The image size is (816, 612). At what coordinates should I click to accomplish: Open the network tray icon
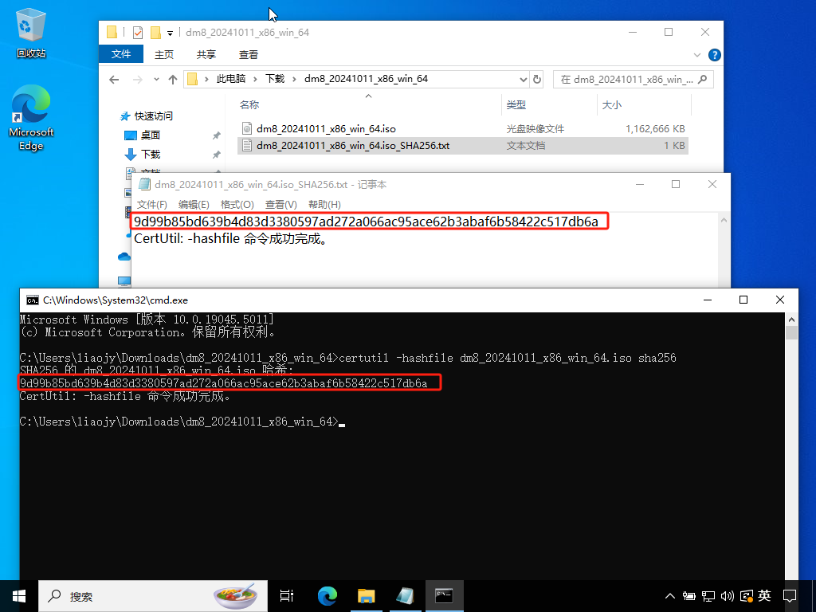[708, 596]
